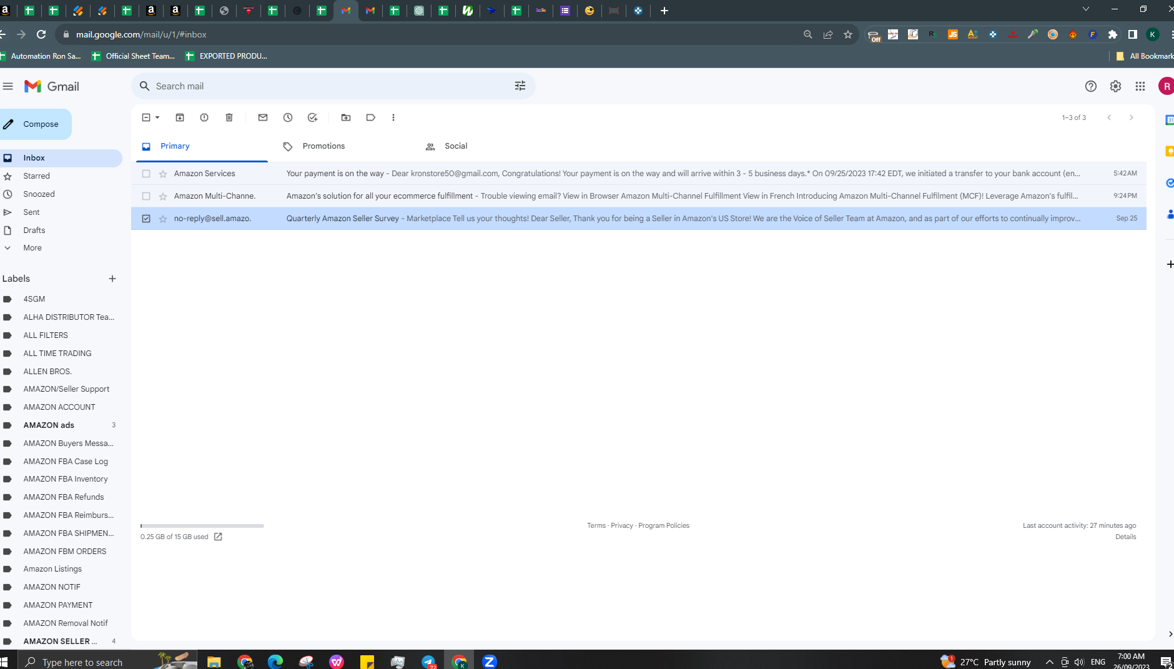Open Gmail Settings gear
1174x669 pixels.
[x=1116, y=86]
